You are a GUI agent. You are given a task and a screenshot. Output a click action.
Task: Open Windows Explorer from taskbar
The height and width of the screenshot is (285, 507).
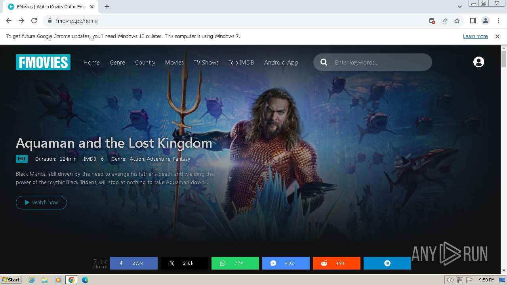[45, 280]
